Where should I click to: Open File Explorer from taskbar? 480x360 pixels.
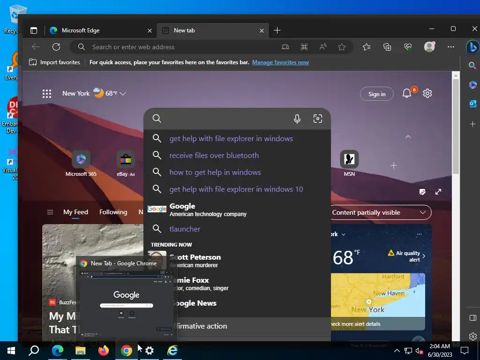81,351
